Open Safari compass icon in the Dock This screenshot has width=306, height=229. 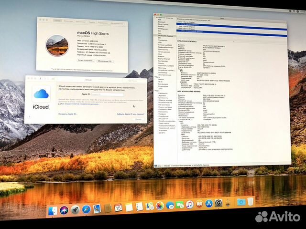86,209
